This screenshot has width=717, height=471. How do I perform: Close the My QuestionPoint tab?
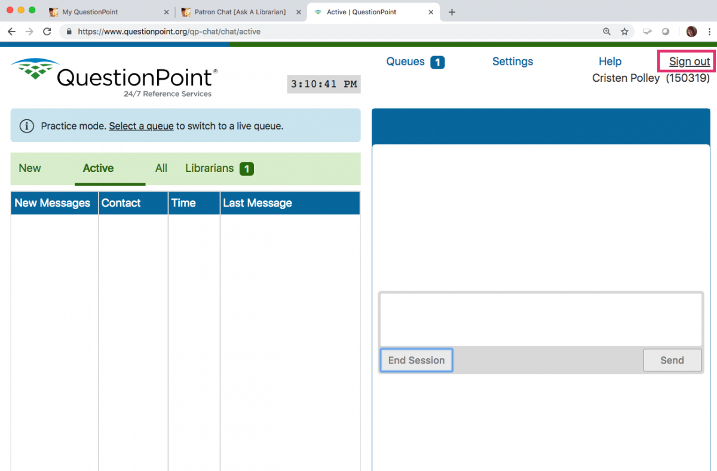click(166, 12)
